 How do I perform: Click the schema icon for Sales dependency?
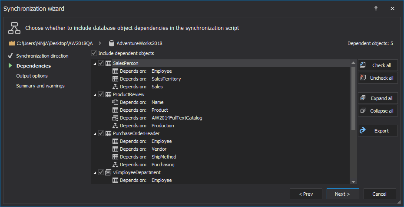point(116,87)
